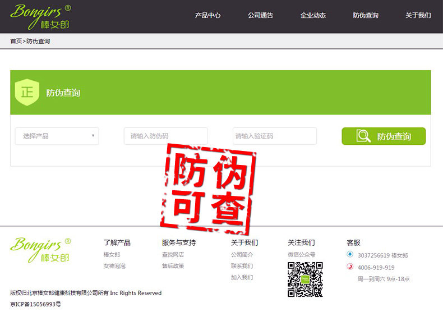The image size is (443, 321).
Task: Open the 选择产品 dropdown
Action: pyautogui.click(x=57, y=136)
